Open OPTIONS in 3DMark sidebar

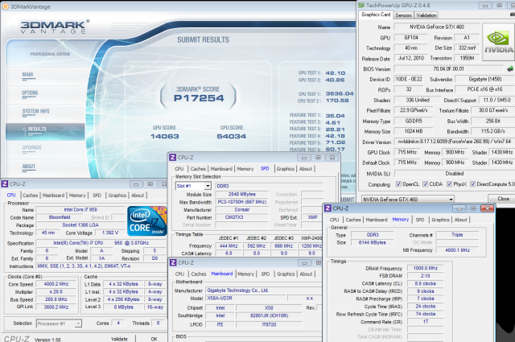pos(30,93)
